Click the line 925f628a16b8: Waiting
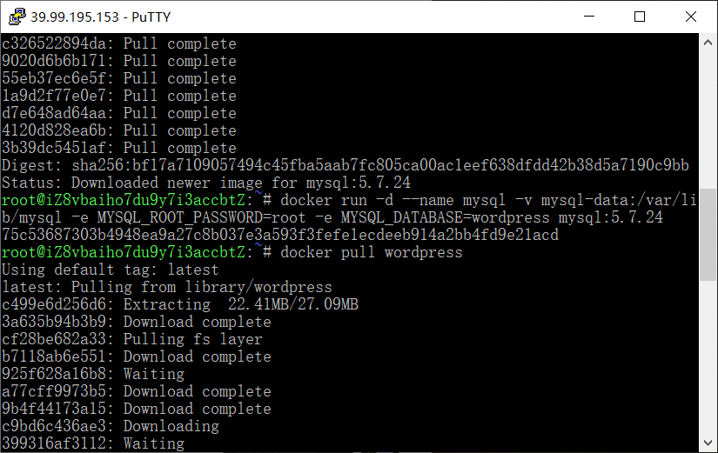Viewport: 718px width, 453px height. click(x=93, y=374)
